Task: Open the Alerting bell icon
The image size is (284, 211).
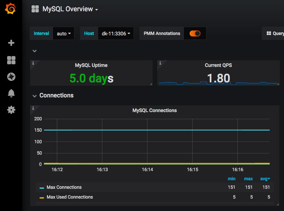Action: pyautogui.click(x=11, y=93)
